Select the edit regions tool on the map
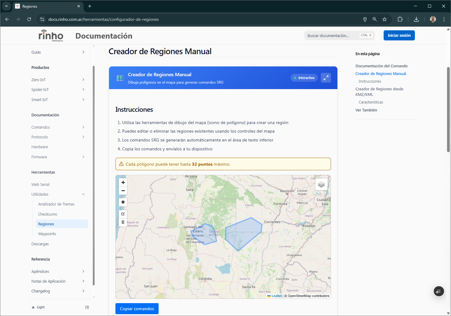451x316 pixels. click(x=123, y=213)
